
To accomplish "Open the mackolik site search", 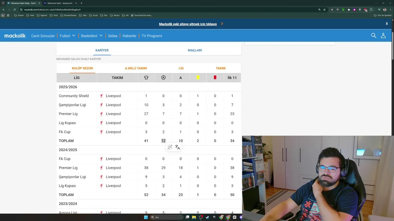I will click(374, 36).
